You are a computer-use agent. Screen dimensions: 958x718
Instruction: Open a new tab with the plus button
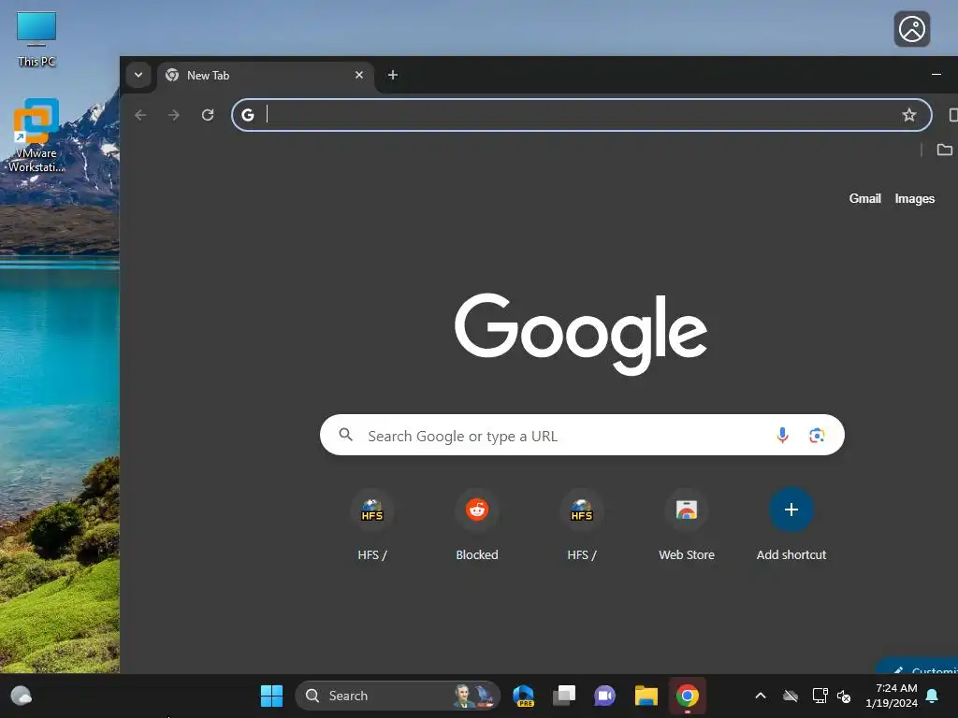[393, 75]
